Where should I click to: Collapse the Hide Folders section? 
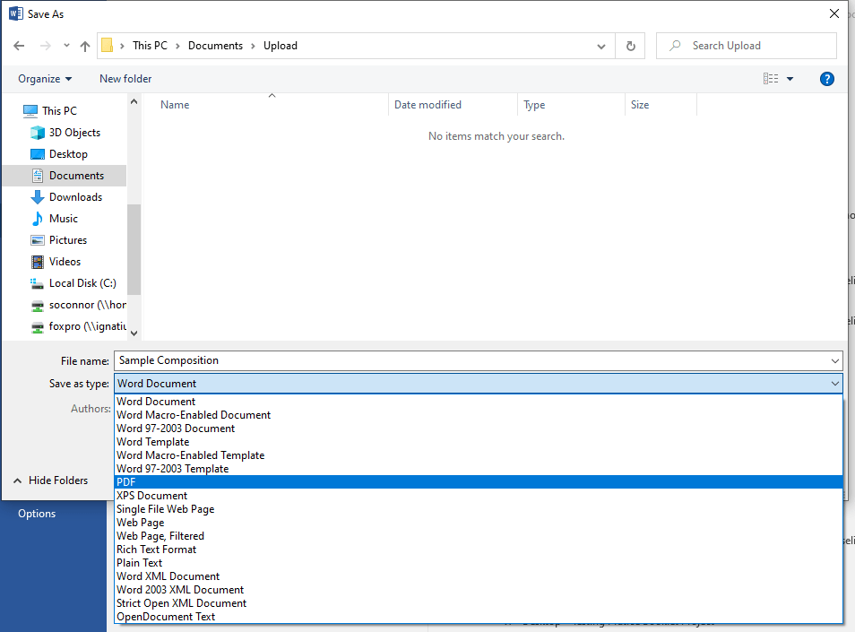click(x=52, y=480)
